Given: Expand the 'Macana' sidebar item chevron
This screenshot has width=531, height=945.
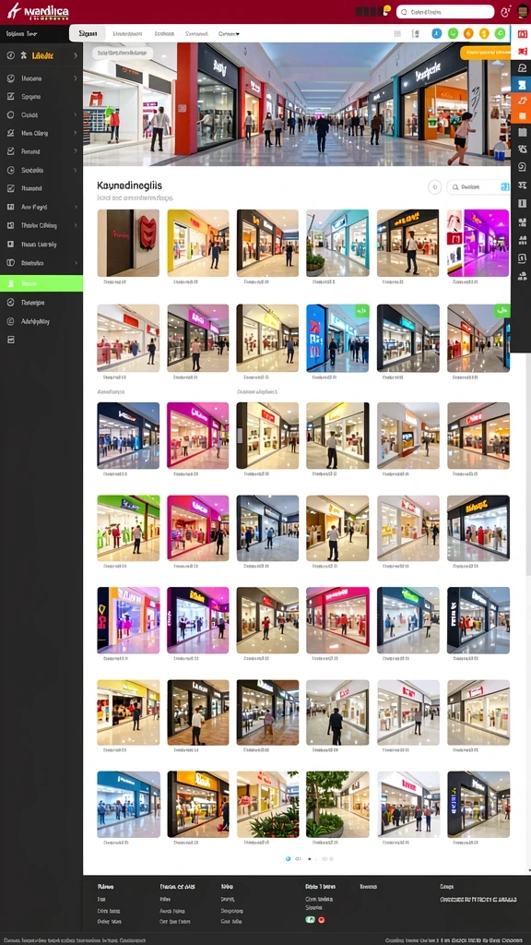Looking at the screenshot, I should pos(76,78).
